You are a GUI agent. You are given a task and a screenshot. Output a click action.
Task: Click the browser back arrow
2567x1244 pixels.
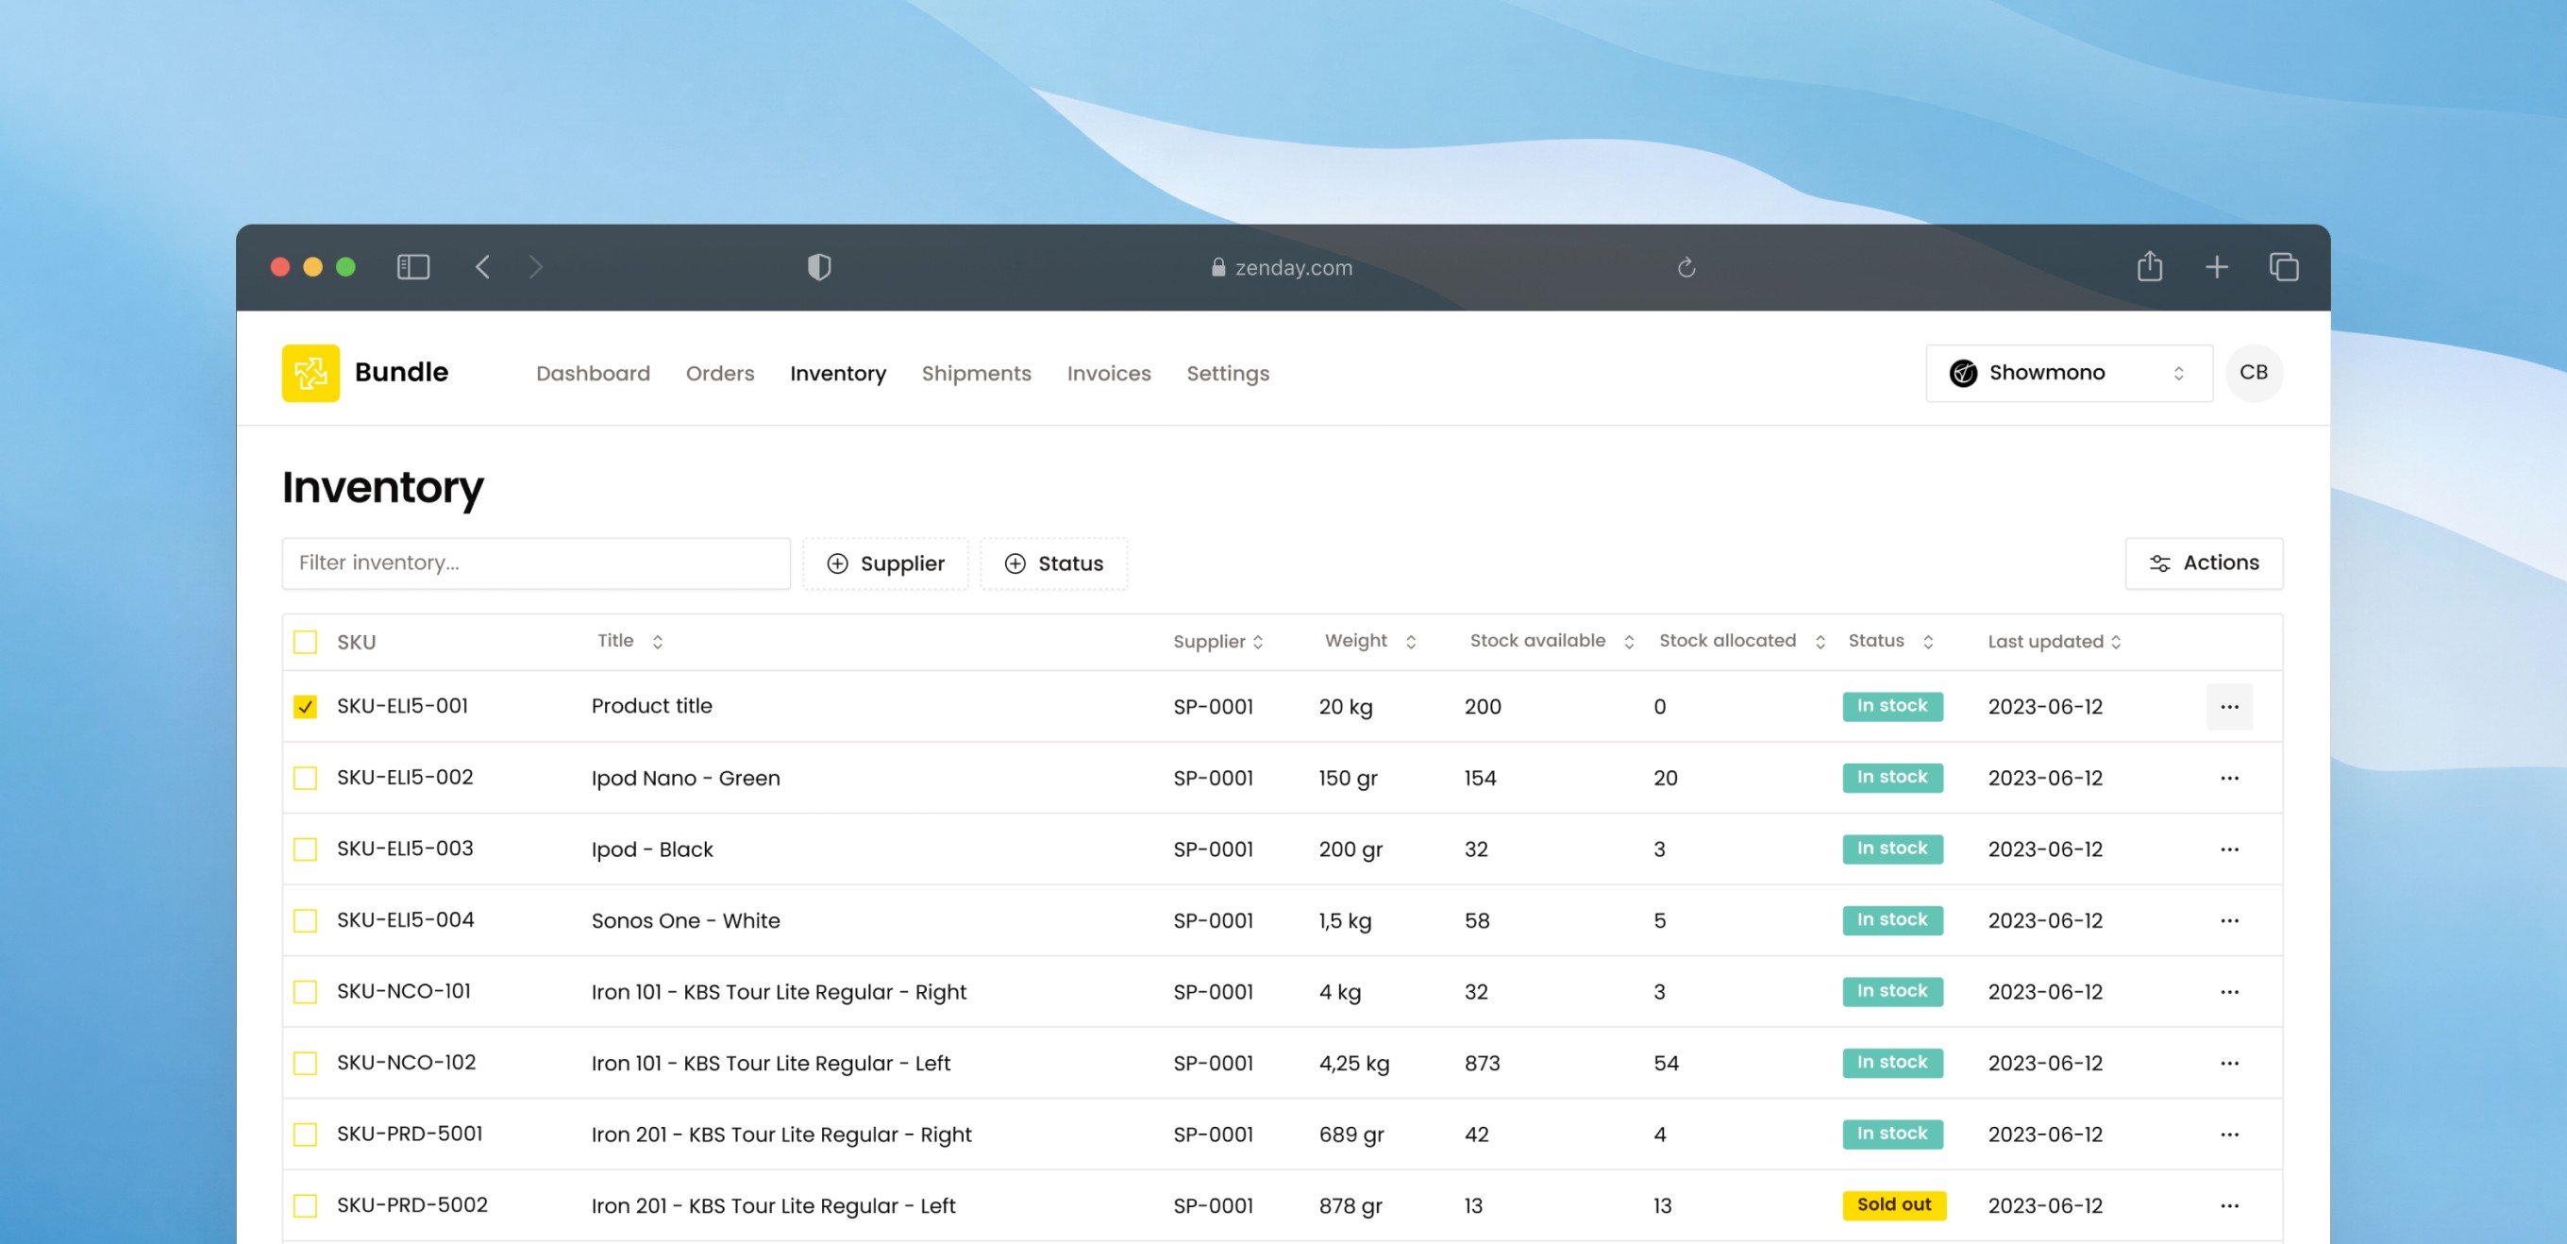[x=482, y=267]
